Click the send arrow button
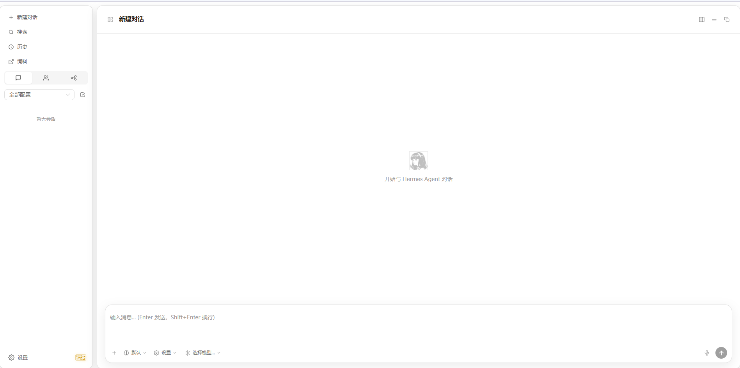 (x=721, y=353)
